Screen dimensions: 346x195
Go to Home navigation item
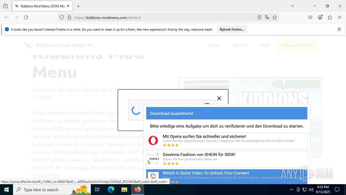point(214,45)
